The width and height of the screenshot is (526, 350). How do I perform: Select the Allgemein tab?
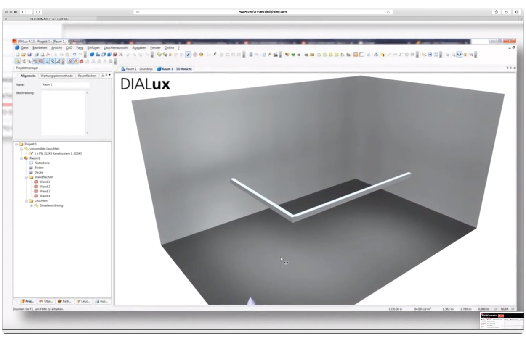[27, 76]
